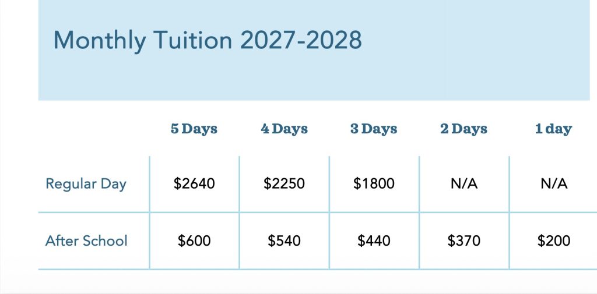The image size is (597, 294).
Task: Click the After School row label
Action: [86, 241]
